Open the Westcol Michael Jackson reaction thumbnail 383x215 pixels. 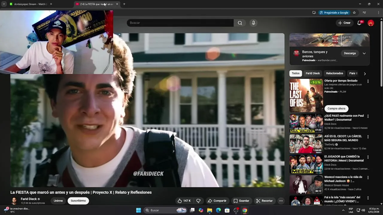click(306, 185)
